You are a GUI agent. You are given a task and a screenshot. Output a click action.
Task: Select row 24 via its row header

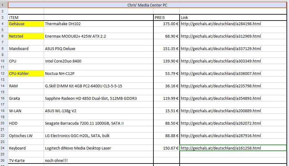pos(4,148)
